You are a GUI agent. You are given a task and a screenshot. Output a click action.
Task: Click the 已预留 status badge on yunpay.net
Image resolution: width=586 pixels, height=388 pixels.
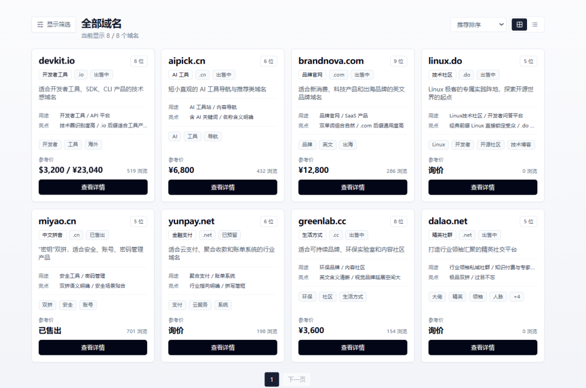[x=229, y=235]
